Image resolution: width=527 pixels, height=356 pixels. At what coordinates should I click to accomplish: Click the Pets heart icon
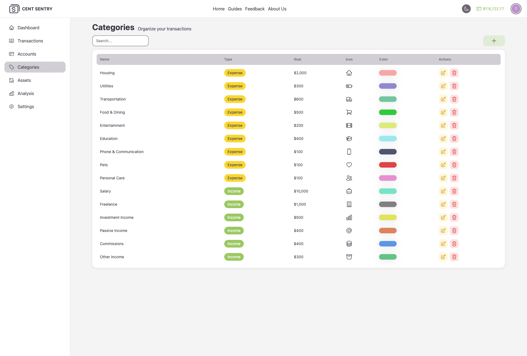pyautogui.click(x=349, y=165)
